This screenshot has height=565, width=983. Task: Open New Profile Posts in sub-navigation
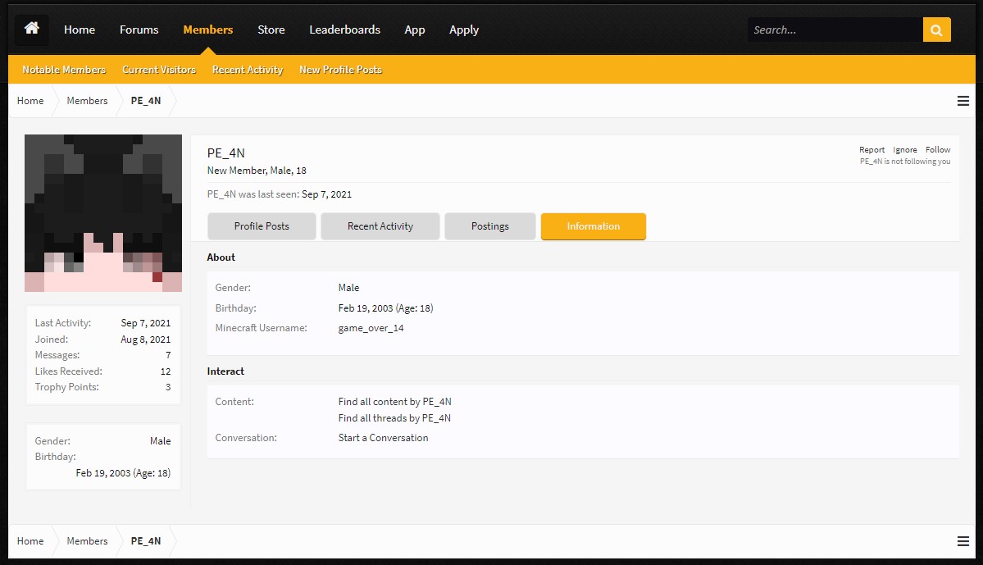click(340, 70)
